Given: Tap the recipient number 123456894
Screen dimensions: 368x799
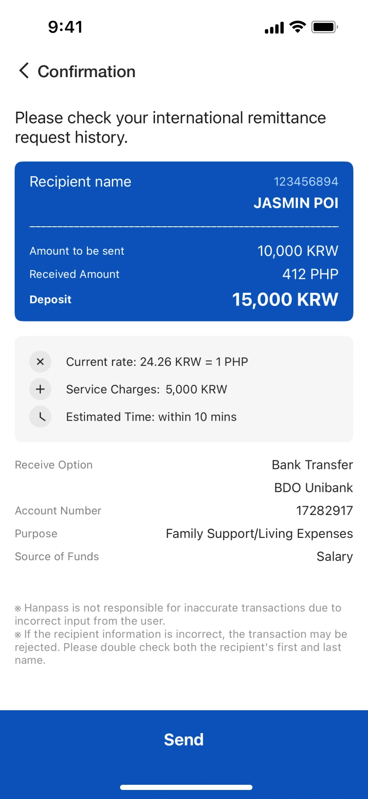Looking at the screenshot, I should (x=306, y=181).
